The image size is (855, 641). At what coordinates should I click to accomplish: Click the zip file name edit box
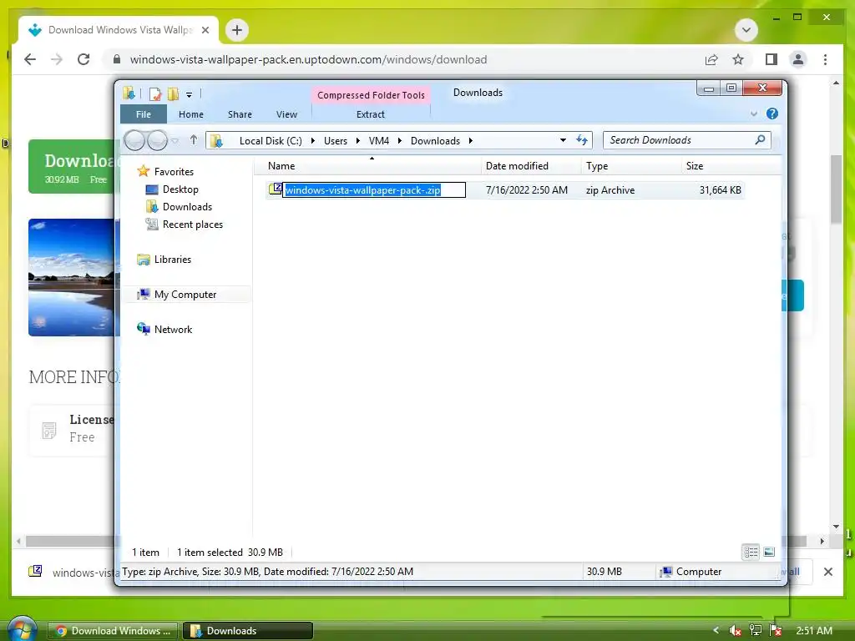pyautogui.click(x=374, y=189)
